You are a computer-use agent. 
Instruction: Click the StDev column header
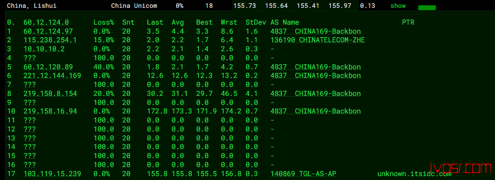(x=256, y=23)
